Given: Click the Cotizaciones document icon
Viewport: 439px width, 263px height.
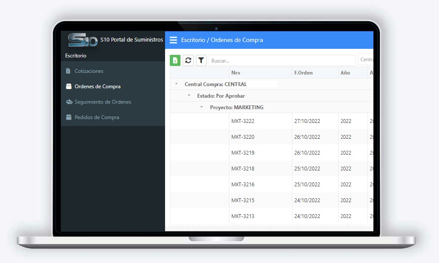Looking at the screenshot, I should [x=68, y=71].
